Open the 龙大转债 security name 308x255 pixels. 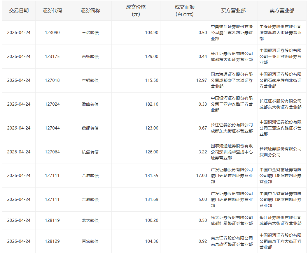tap(90, 220)
